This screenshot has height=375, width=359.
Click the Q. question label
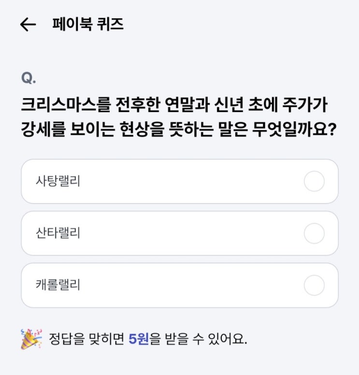(x=29, y=78)
